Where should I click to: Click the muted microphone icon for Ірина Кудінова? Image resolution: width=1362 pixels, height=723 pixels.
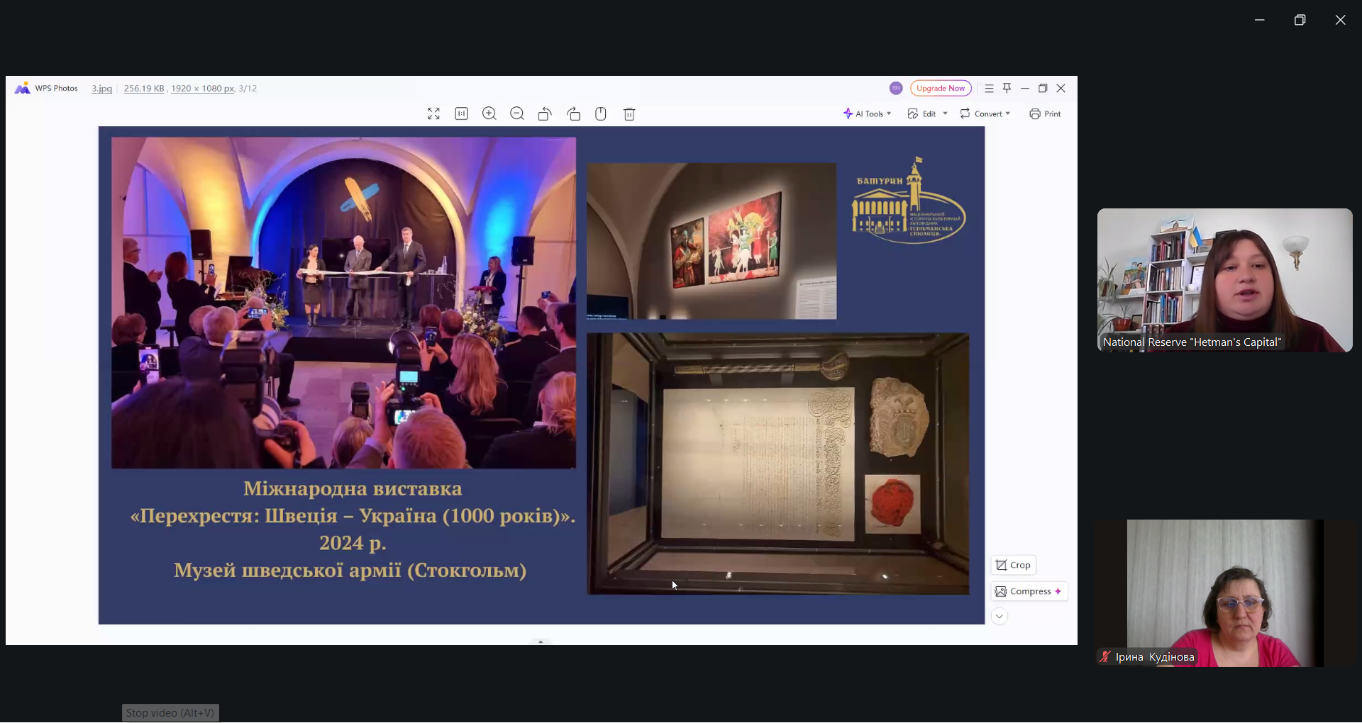1104,657
